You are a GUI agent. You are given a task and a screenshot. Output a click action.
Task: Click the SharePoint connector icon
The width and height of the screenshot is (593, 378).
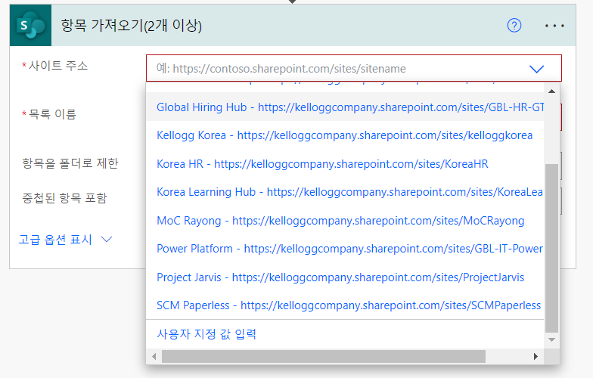(x=30, y=26)
